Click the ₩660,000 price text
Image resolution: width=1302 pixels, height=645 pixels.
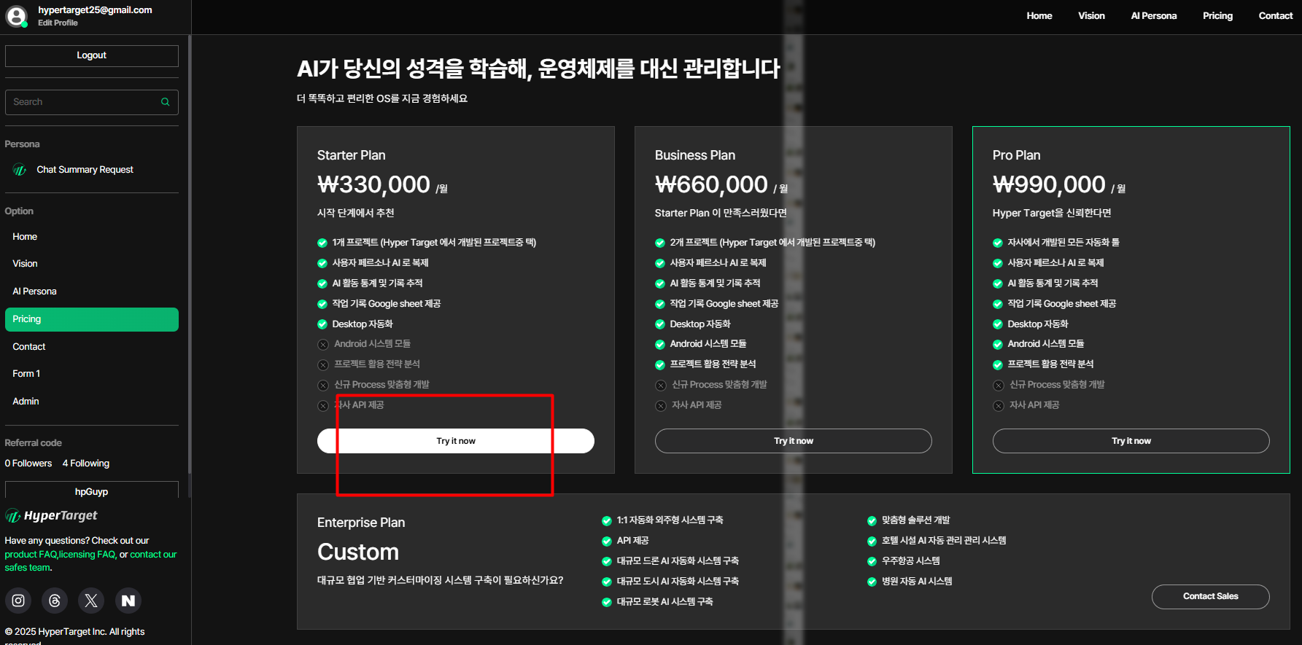712,184
